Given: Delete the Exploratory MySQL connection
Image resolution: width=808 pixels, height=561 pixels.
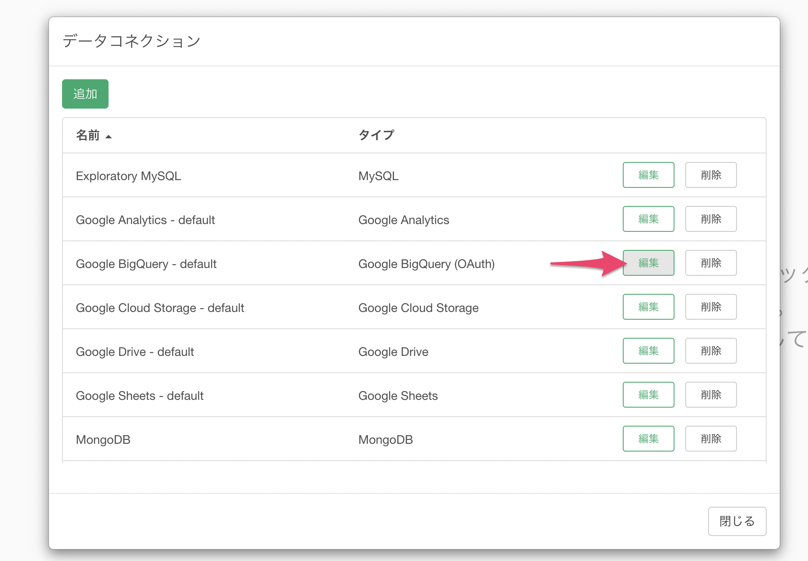Looking at the screenshot, I should [x=711, y=175].
